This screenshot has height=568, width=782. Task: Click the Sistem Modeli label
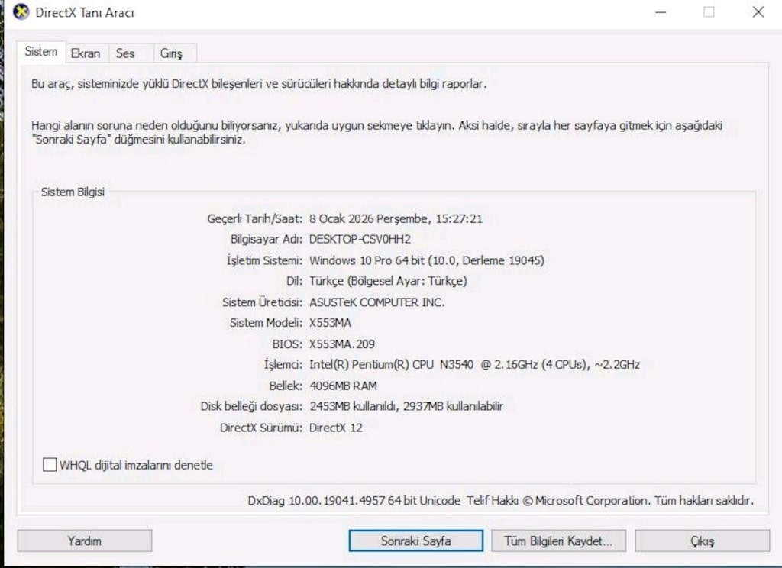coord(266,323)
